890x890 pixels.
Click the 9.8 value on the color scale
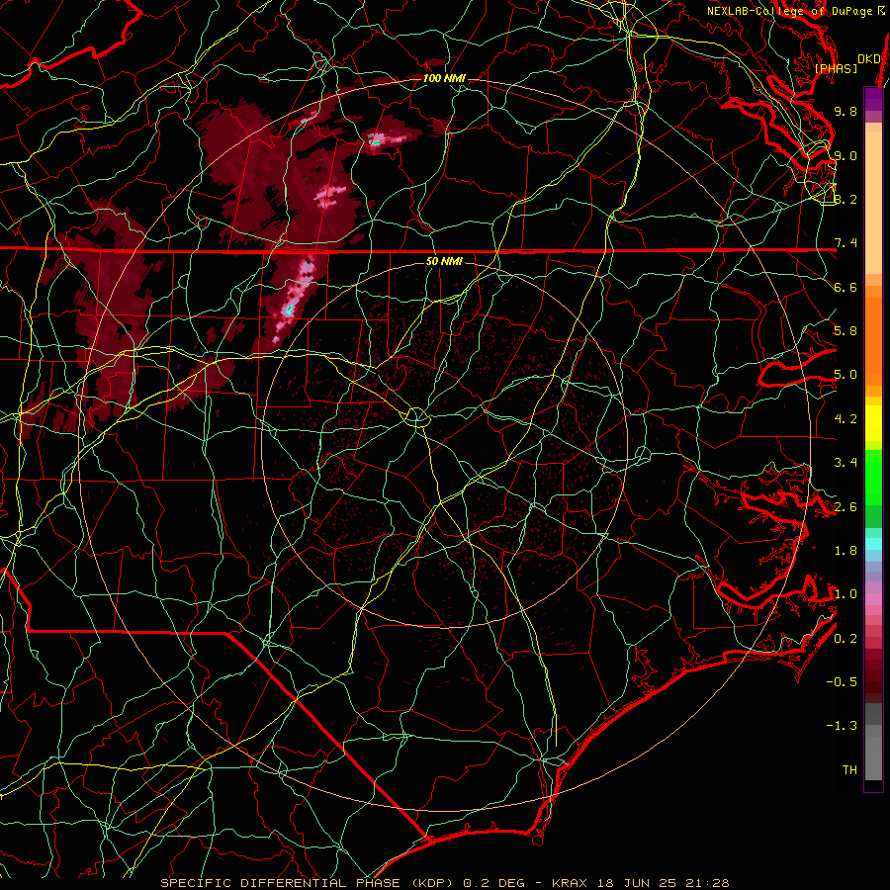845,111
